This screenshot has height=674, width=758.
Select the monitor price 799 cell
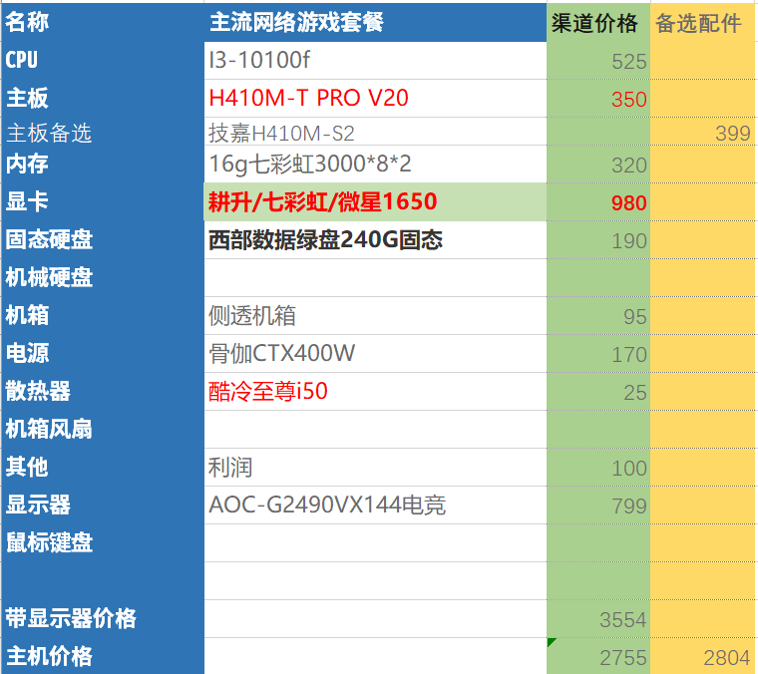(x=598, y=505)
